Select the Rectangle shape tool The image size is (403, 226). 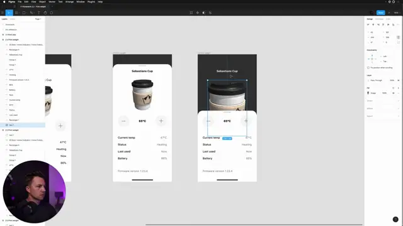tap(24, 13)
